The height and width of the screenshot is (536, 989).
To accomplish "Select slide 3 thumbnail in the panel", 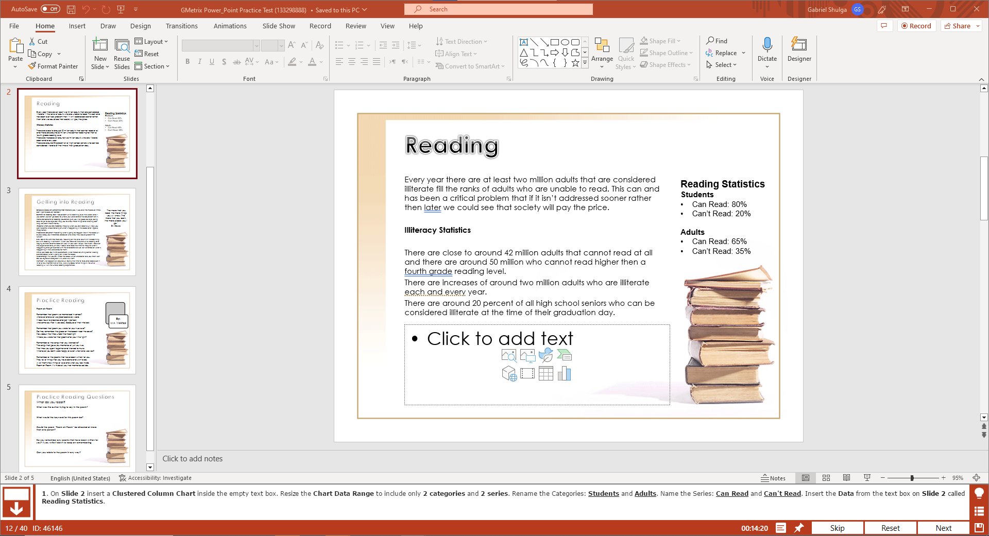I will point(77,232).
